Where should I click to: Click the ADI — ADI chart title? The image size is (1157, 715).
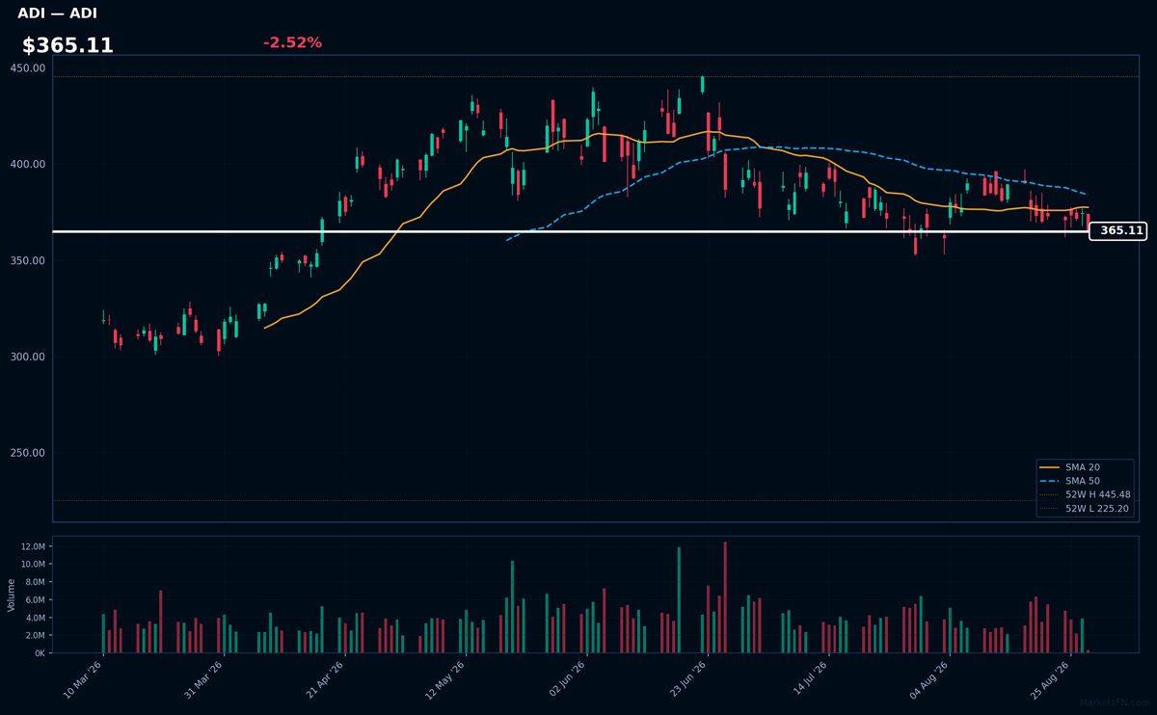coord(57,13)
